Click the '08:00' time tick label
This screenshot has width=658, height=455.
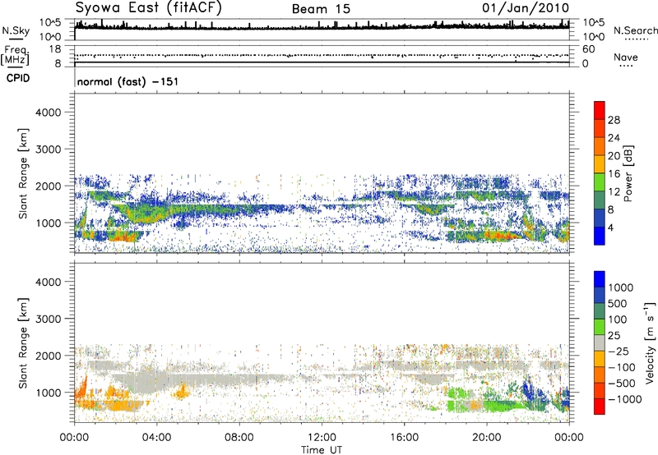(239, 438)
